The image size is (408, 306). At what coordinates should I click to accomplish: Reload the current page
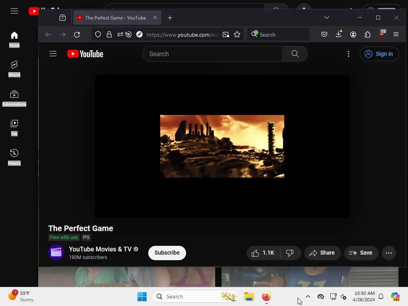pos(77,35)
